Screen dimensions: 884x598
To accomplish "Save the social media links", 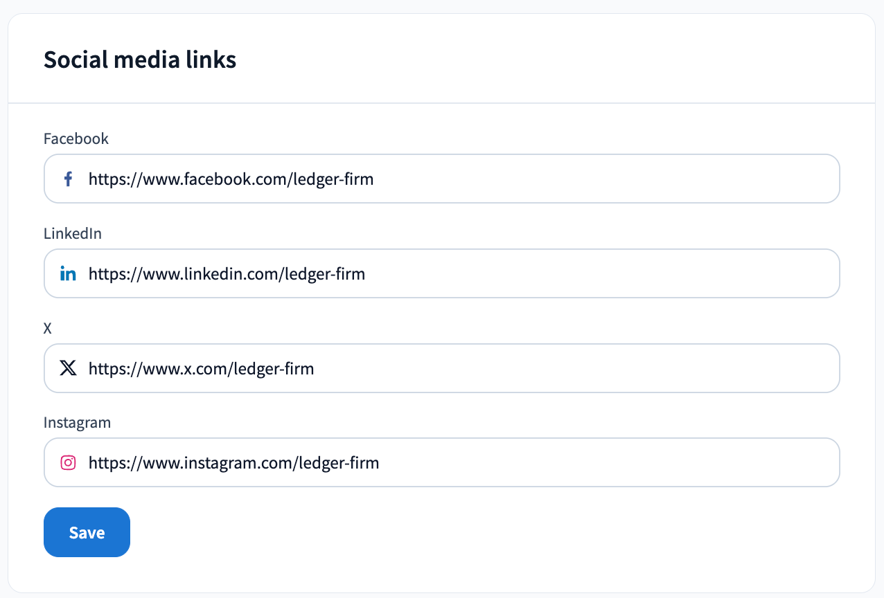I will [x=87, y=532].
